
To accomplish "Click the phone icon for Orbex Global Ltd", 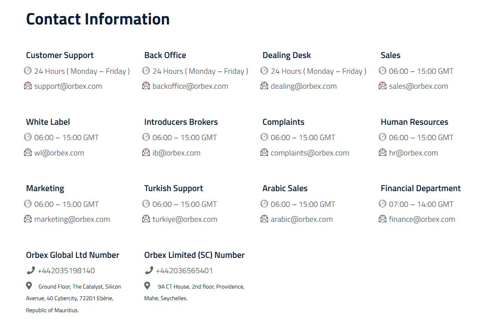I will point(30,270).
